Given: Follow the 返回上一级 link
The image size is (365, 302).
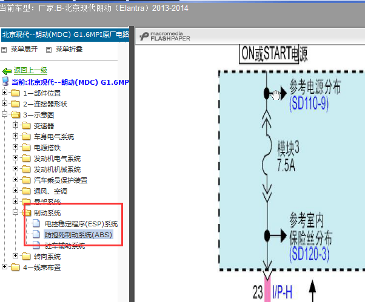Looking at the screenshot, I should 30,70.
